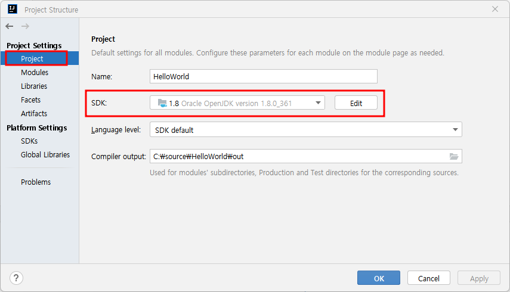510x292 pixels.
Task: Close the Project Structure dialog
Action: pyautogui.click(x=495, y=9)
